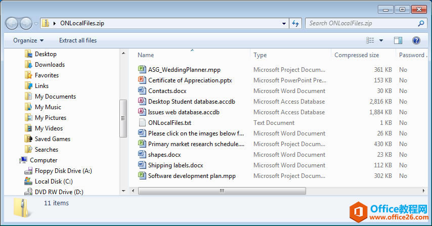Click the Help question mark icon

point(416,40)
